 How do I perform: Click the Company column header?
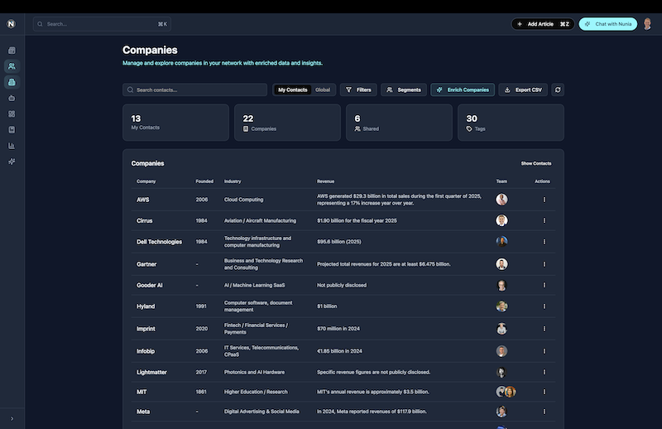click(146, 181)
